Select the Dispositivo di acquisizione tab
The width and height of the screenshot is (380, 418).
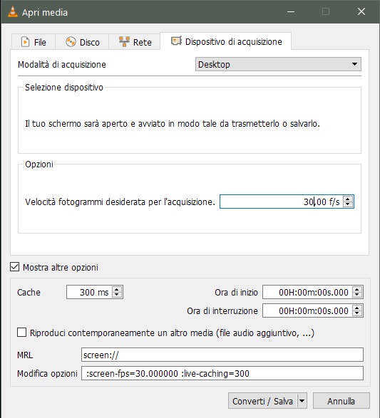226,41
